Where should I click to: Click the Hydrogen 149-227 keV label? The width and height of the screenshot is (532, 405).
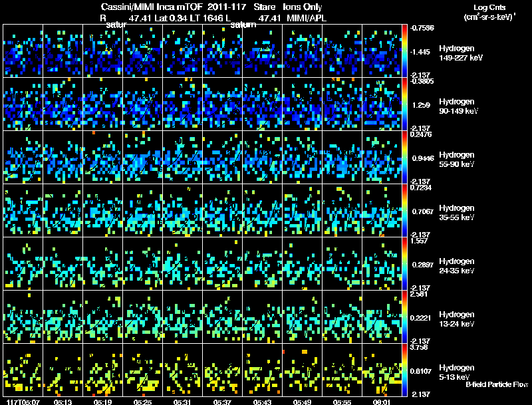pyautogui.click(x=461, y=53)
